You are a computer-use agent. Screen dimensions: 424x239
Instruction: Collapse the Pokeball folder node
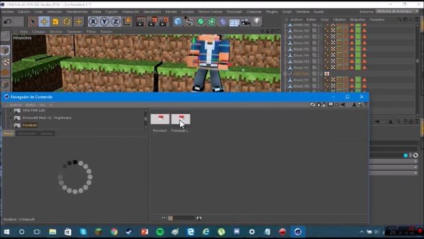tap(11, 125)
